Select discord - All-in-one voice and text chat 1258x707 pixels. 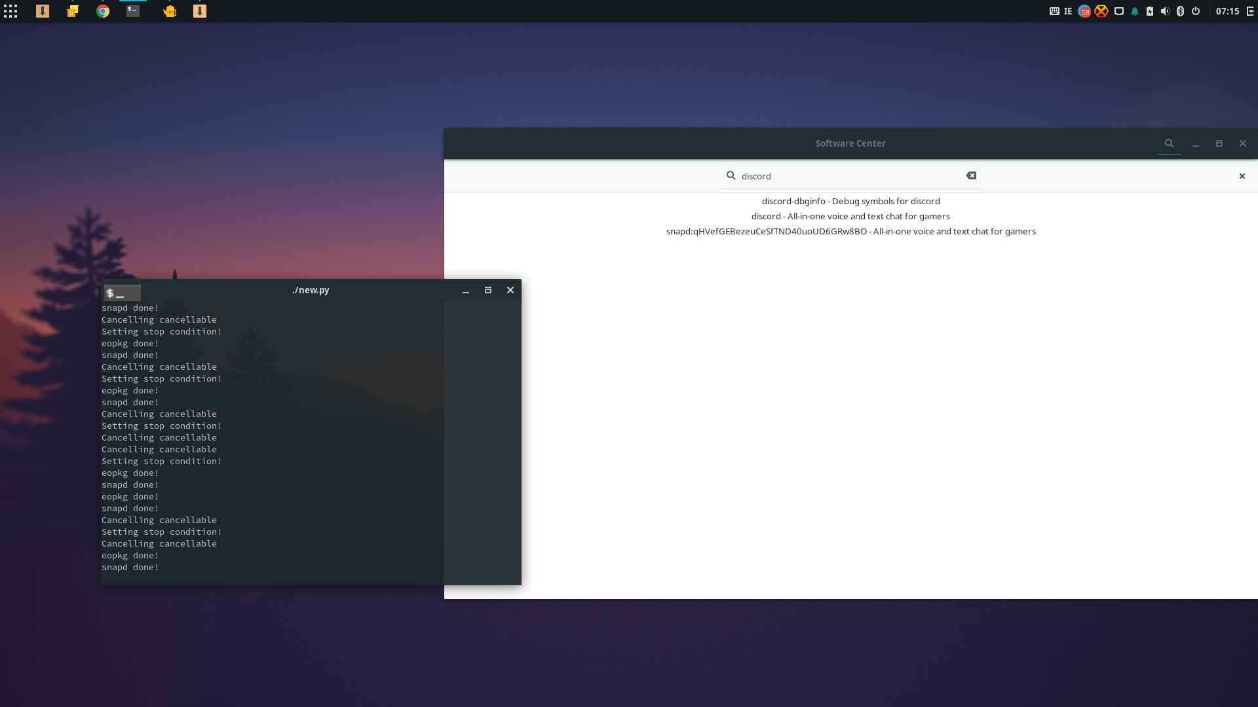[850, 216]
